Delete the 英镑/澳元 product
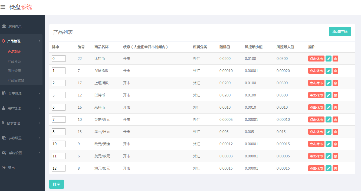361x191 pixels. 335,119
